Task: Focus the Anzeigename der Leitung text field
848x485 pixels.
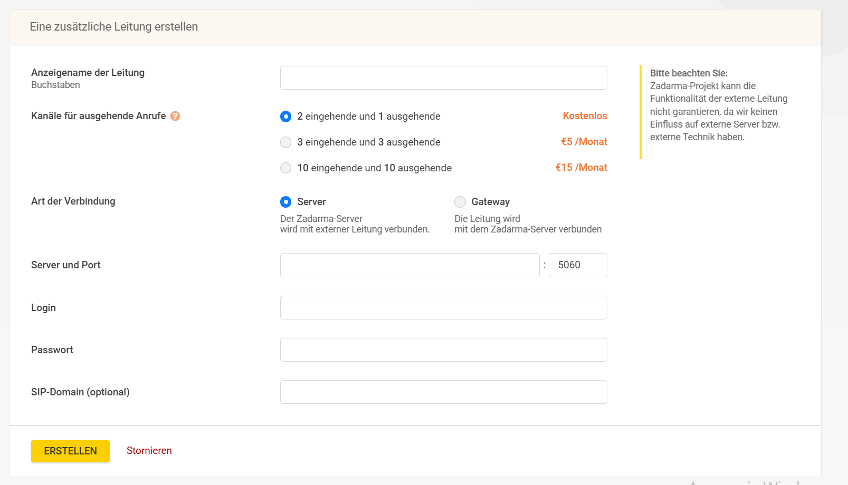Action: [x=443, y=78]
